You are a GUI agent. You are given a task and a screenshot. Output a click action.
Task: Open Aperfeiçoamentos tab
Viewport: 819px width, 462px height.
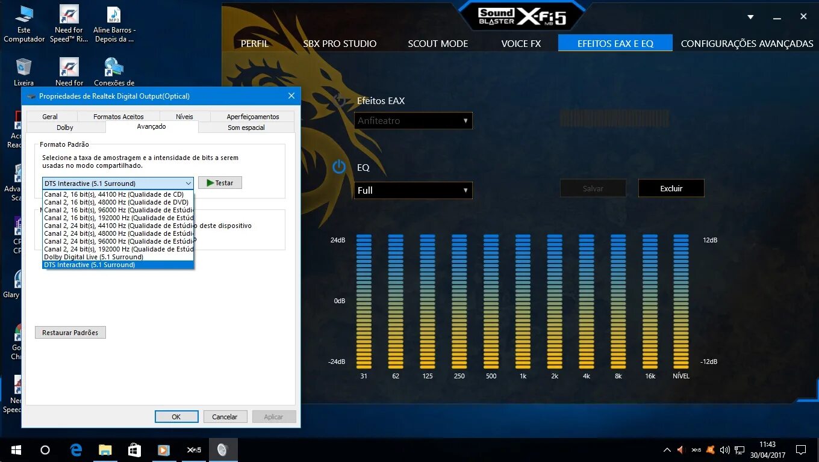(x=253, y=117)
